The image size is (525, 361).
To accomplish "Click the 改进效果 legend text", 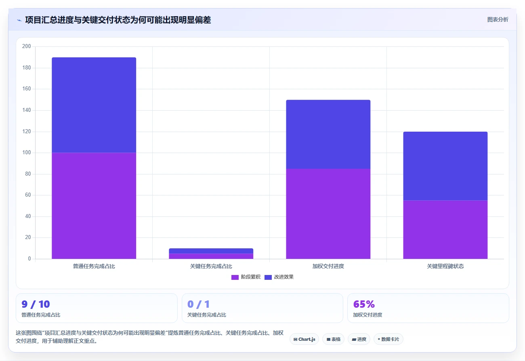I will point(283,277).
